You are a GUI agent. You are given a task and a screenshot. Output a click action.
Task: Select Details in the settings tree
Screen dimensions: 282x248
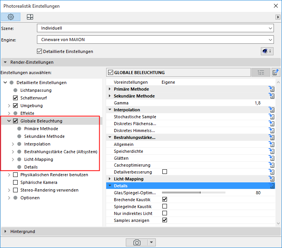[31, 167]
